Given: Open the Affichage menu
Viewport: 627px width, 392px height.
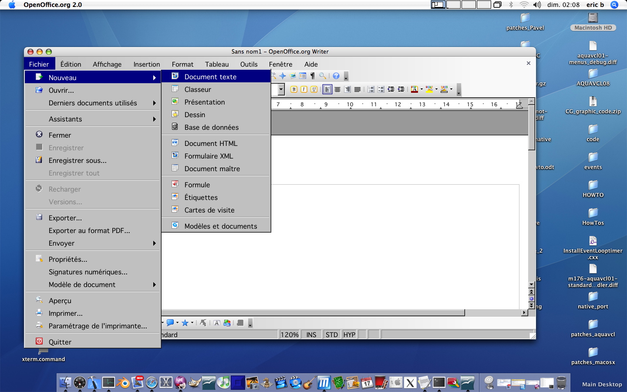Looking at the screenshot, I should pyautogui.click(x=107, y=64).
